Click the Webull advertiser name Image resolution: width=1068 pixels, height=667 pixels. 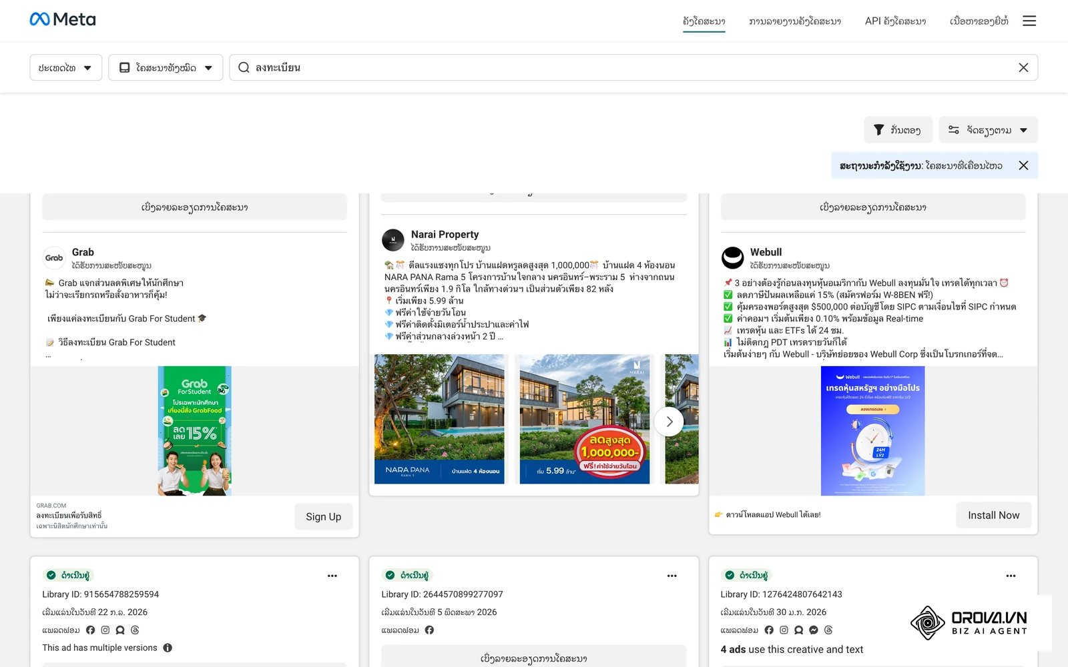point(766,252)
